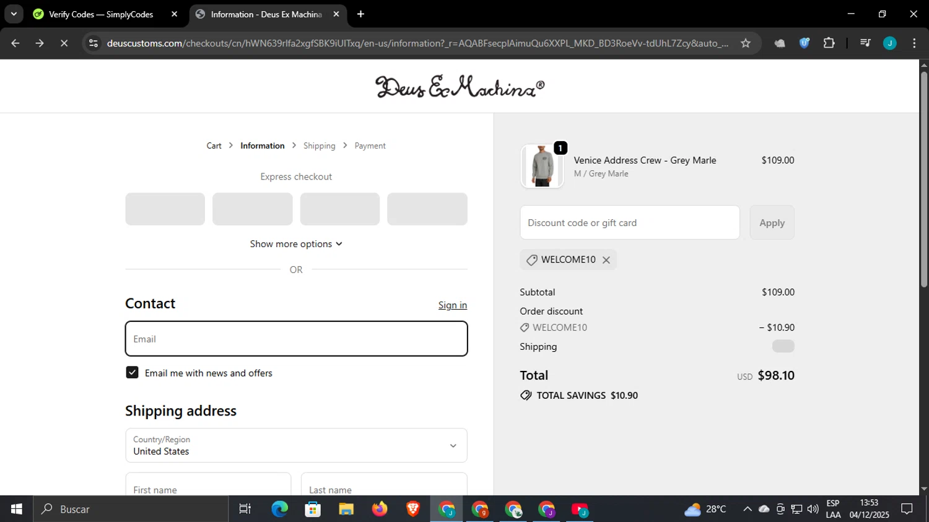Open the volume control icon

click(813, 509)
